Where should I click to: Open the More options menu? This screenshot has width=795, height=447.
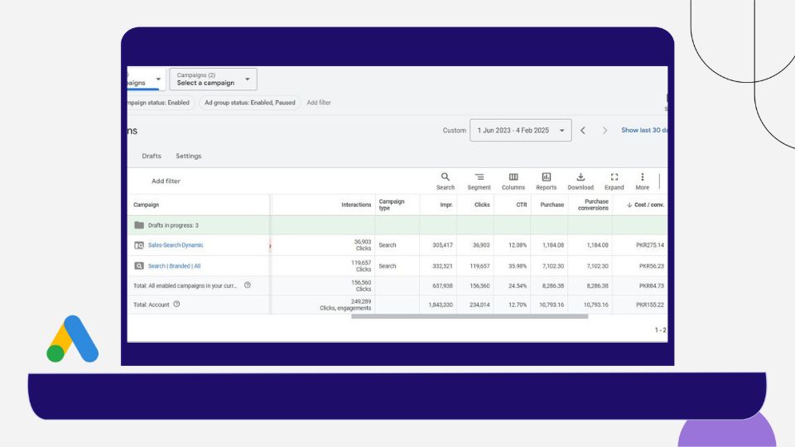coord(642,180)
